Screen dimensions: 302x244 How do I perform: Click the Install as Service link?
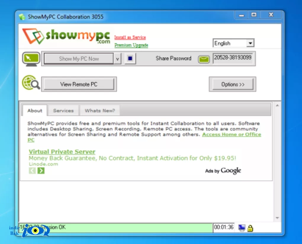point(130,37)
